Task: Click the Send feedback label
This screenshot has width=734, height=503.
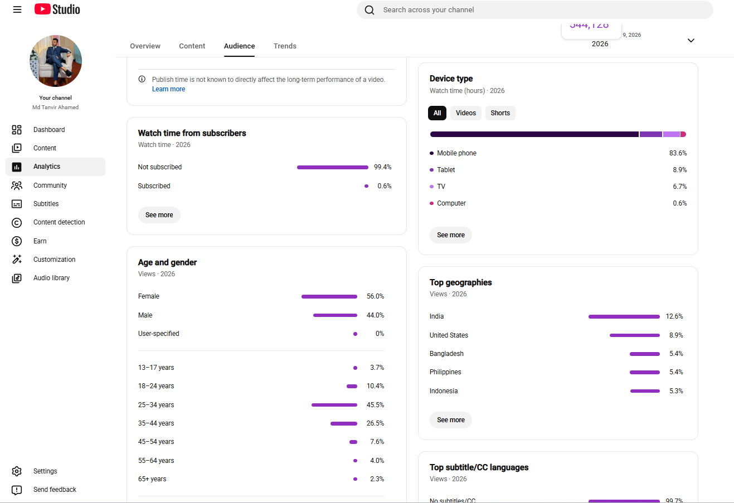Action: click(x=55, y=490)
